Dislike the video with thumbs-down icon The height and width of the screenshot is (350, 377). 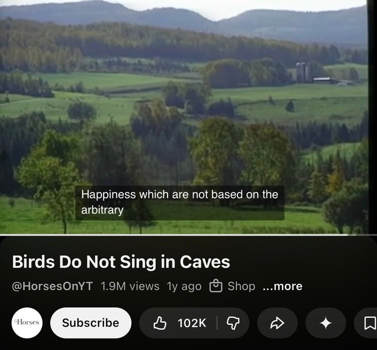tap(233, 323)
